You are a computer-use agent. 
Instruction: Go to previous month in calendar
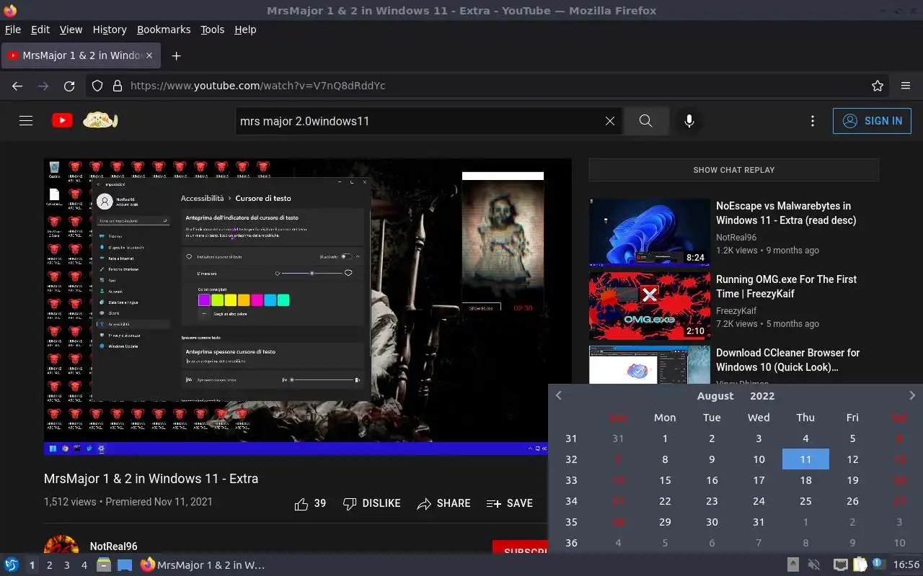[558, 395]
